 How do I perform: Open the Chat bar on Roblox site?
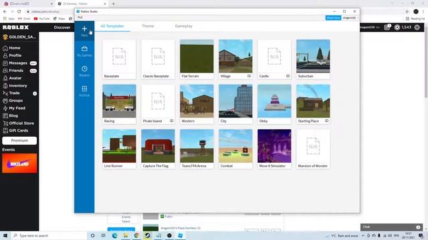[x=391, y=227]
